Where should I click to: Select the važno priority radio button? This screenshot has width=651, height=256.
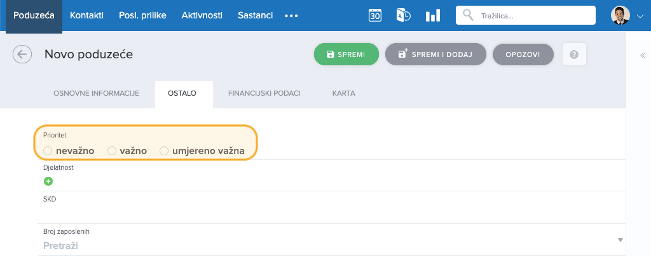pos(112,151)
